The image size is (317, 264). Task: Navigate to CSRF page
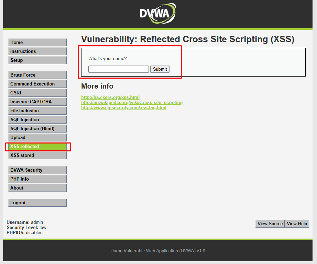[37, 93]
